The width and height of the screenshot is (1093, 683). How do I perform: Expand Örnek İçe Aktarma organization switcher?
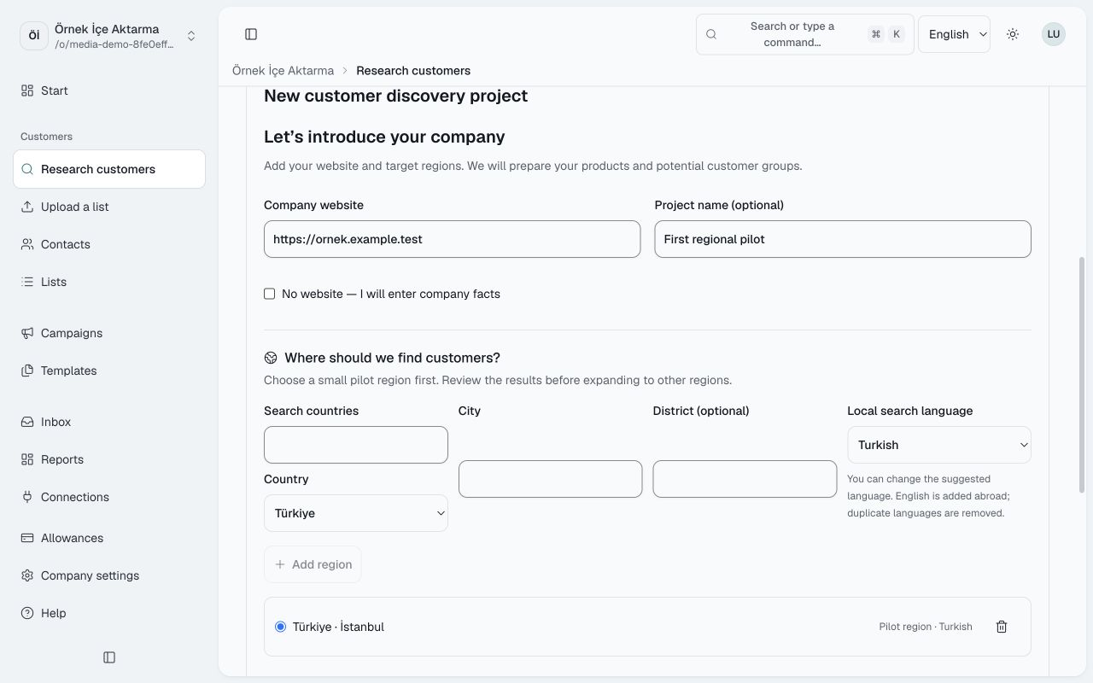click(x=109, y=36)
